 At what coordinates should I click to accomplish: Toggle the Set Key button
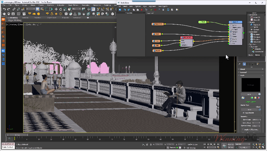tap(231, 147)
